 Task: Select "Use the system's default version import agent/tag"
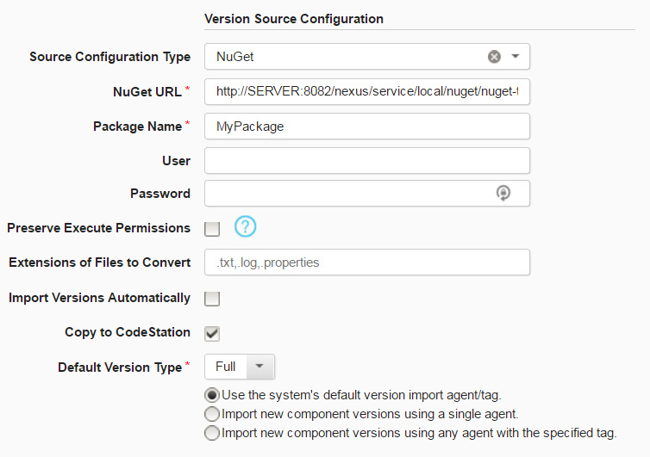point(211,395)
